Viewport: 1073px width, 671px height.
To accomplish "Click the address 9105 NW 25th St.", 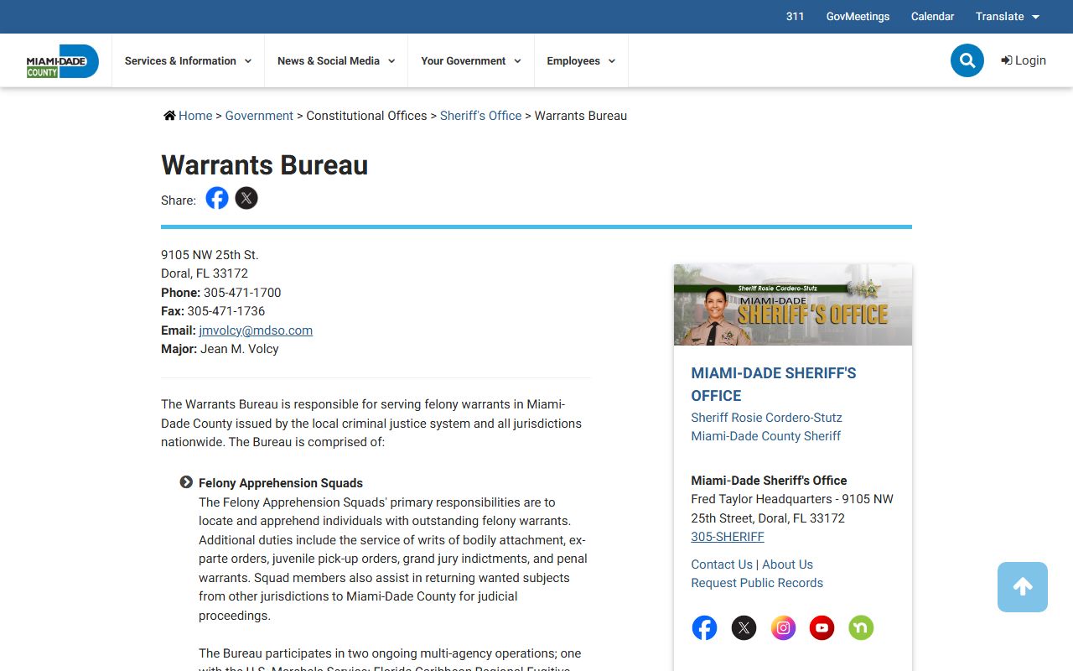I will [x=210, y=255].
